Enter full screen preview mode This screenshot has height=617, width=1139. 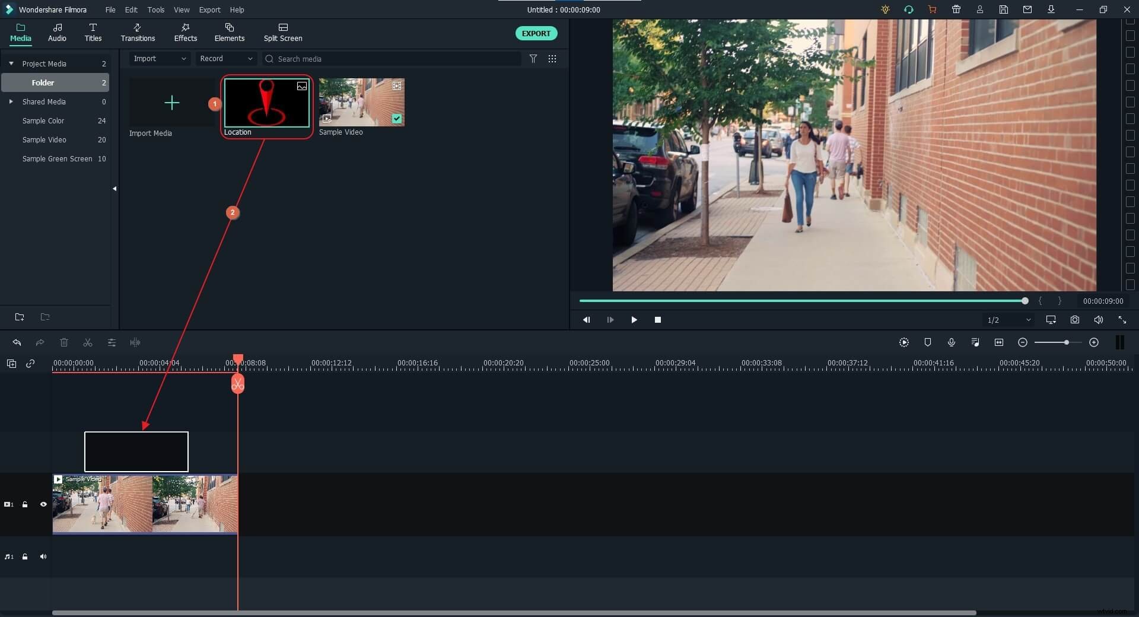(x=1122, y=320)
